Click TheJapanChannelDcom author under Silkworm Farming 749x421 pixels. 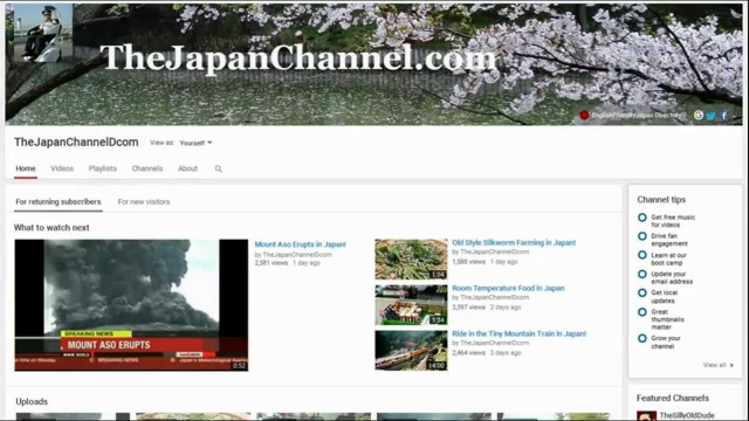tap(494, 251)
